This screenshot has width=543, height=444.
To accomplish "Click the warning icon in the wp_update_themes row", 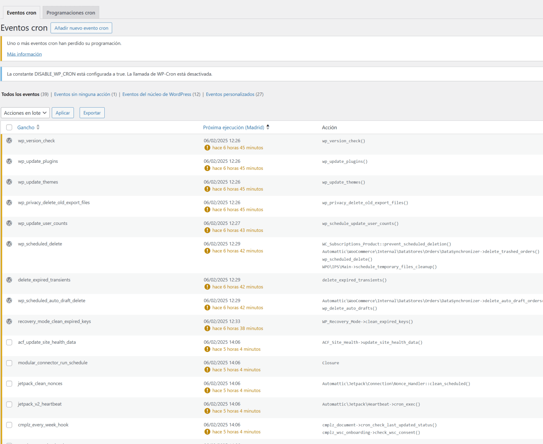I will (x=207, y=189).
